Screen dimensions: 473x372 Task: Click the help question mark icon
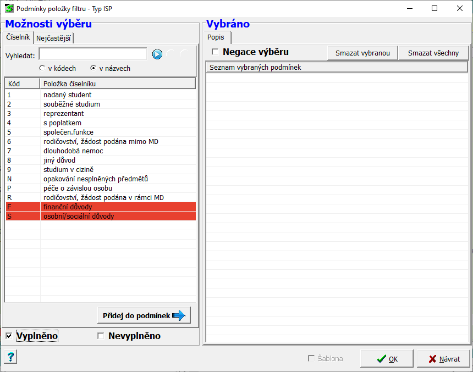(10, 357)
